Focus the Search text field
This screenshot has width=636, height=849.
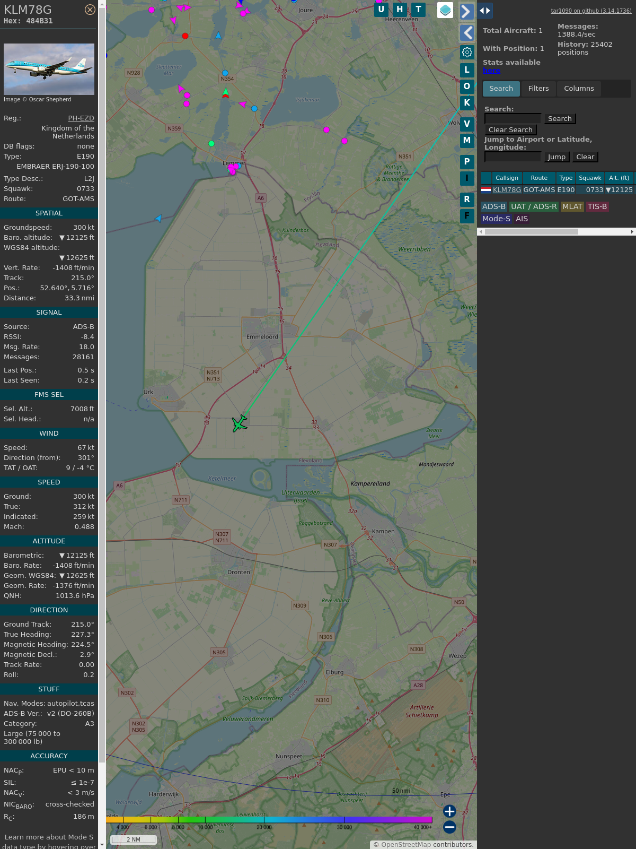coord(513,119)
